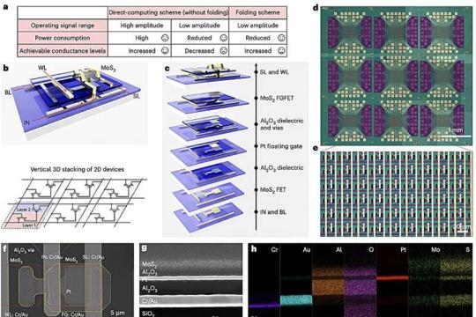Click the smiley next to "Increased" under High amplitude
476x317 pixels.
click(x=165, y=51)
